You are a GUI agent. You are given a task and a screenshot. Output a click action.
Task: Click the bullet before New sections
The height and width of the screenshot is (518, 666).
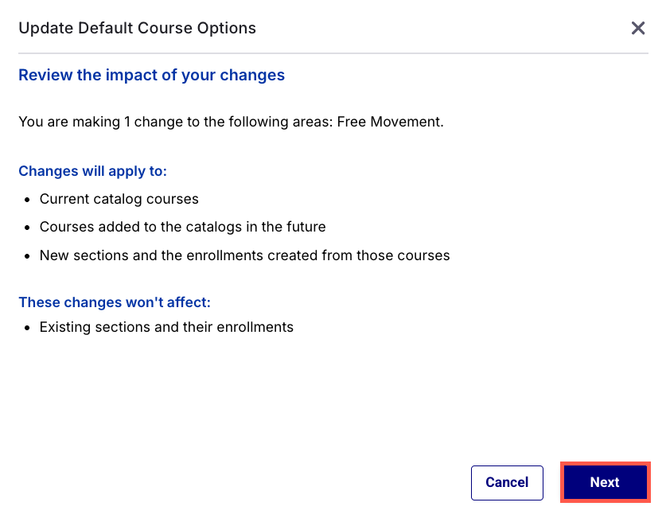27,256
